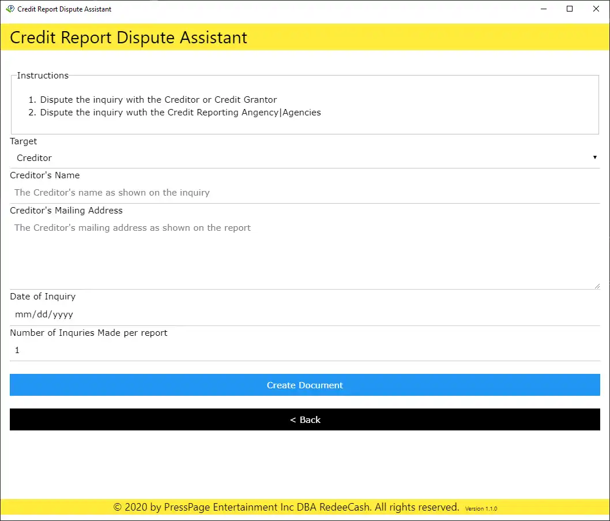Maximize the application window
610x521 pixels.
pyautogui.click(x=570, y=9)
